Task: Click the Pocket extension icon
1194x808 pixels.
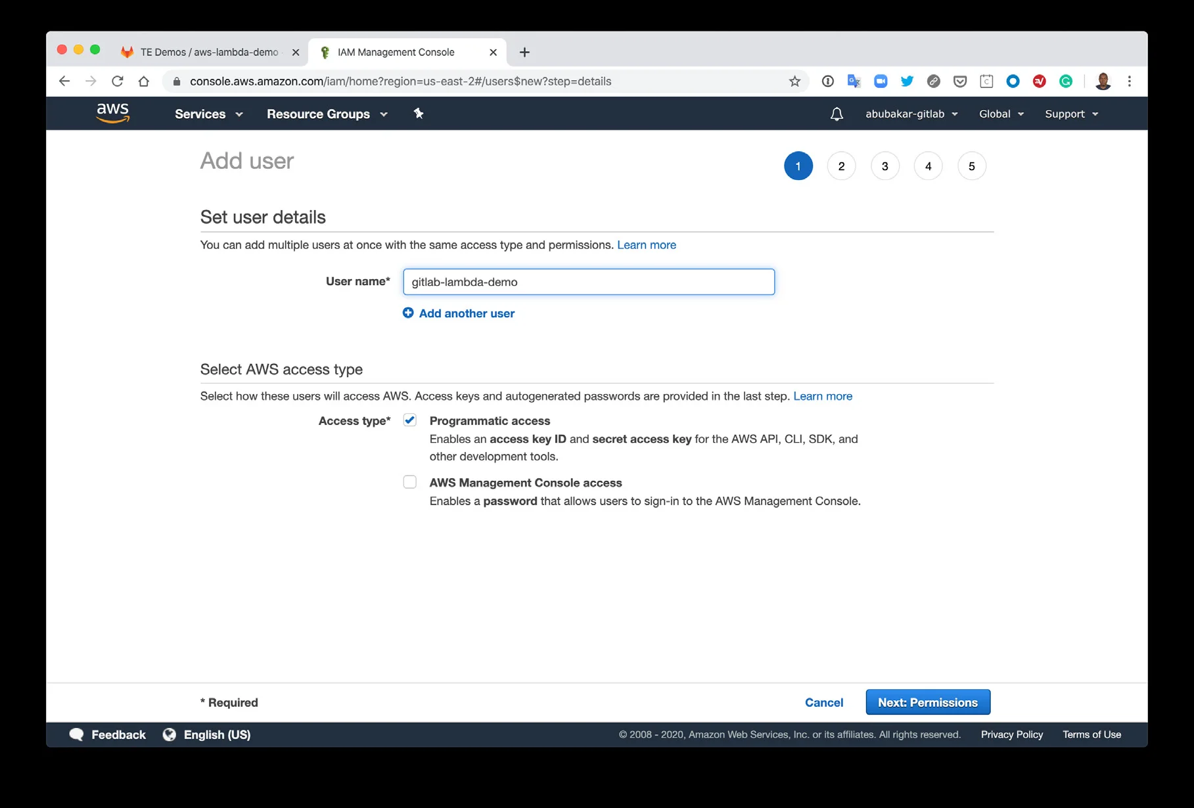Action: point(959,81)
